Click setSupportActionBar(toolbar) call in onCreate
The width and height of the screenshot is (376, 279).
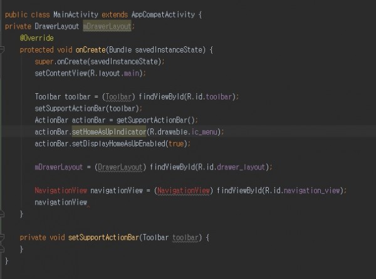pos(87,108)
